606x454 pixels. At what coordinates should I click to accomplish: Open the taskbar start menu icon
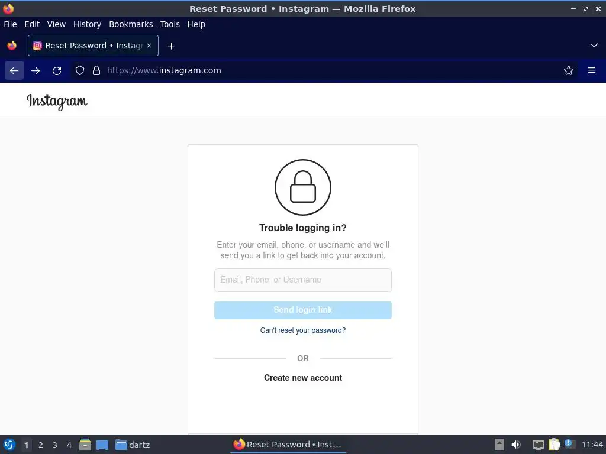point(9,445)
